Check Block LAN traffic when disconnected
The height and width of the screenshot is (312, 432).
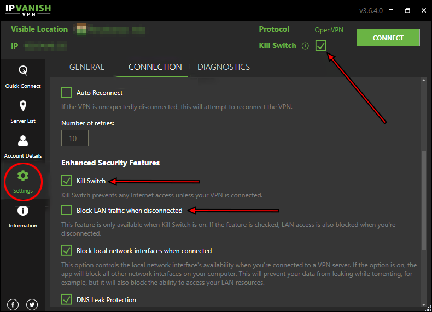point(67,210)
